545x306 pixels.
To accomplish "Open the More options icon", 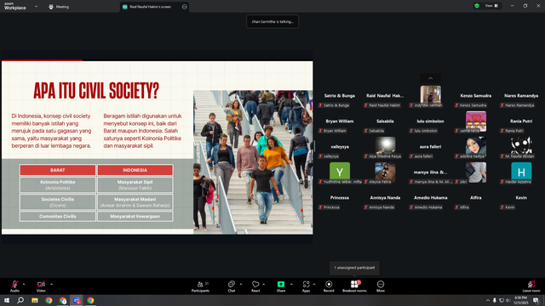I will [x=381, y=284].
